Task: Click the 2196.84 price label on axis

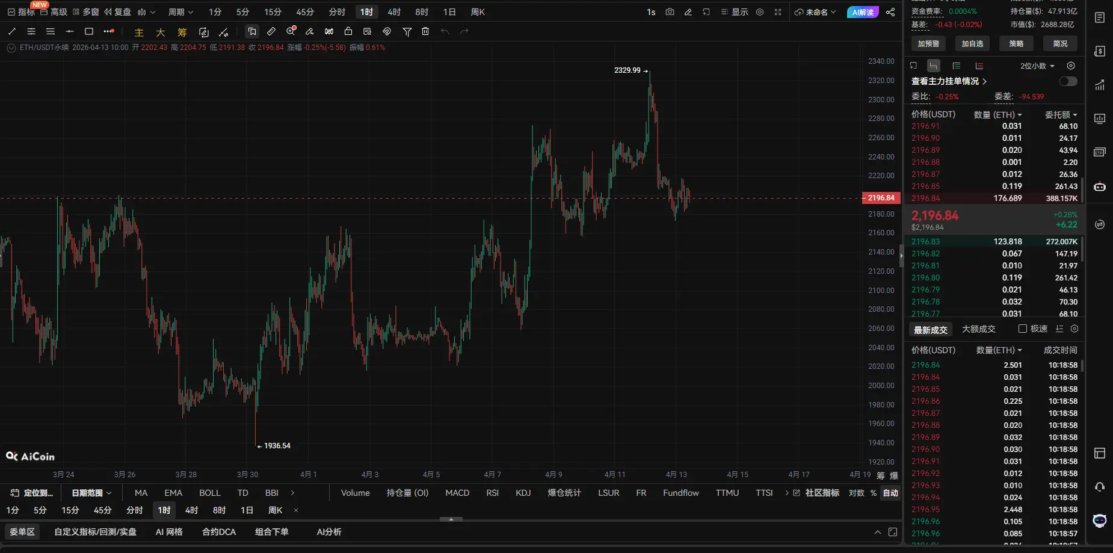Action: pos(881,198)
